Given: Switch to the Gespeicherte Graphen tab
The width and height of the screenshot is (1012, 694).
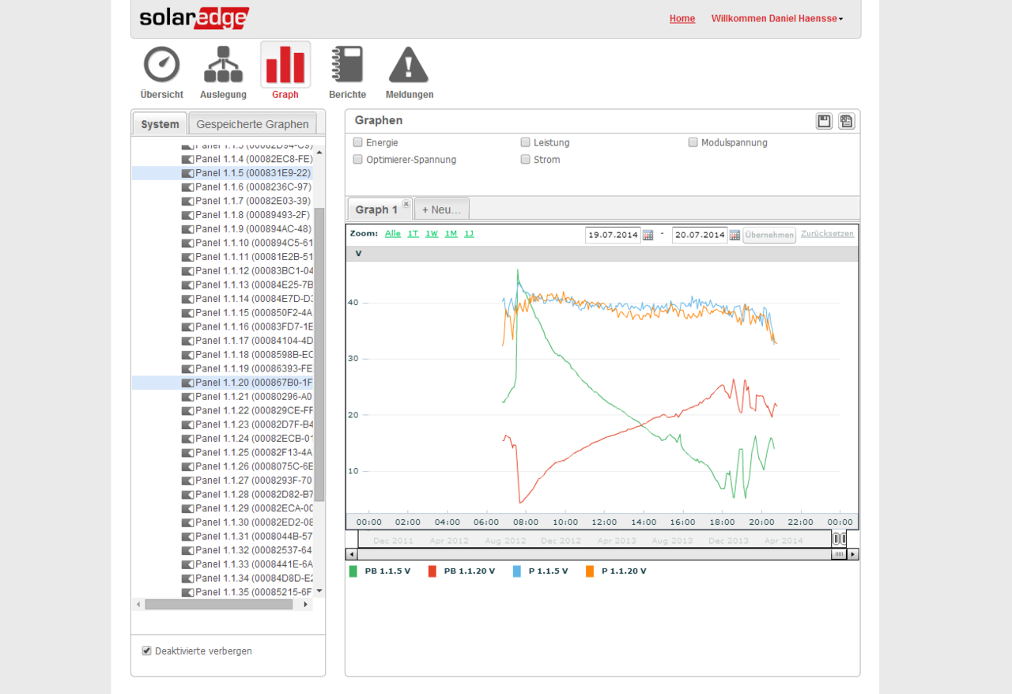Looking at the screenshot, I should point(252,124).
